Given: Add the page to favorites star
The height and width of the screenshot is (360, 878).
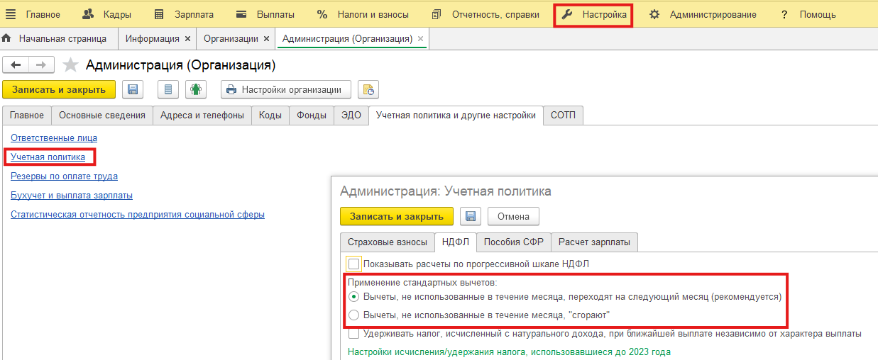Looking at the screenshot, I should pyautogui.click(x=70, y=65).
